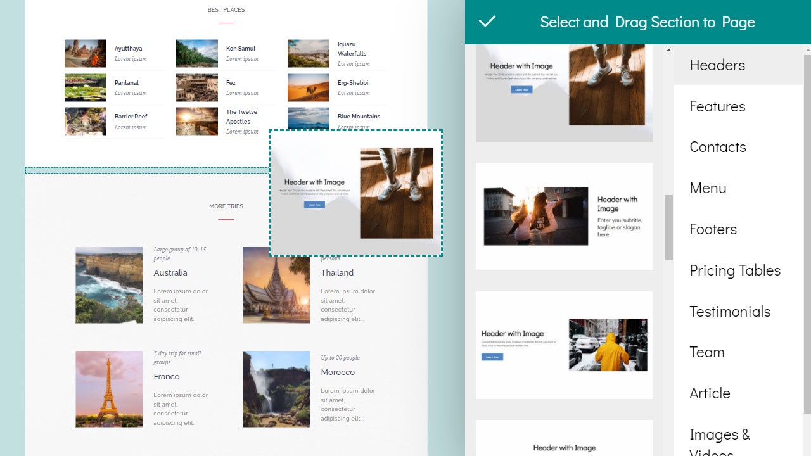Select header block with yellow jacket photo

[x=564, y=345]
